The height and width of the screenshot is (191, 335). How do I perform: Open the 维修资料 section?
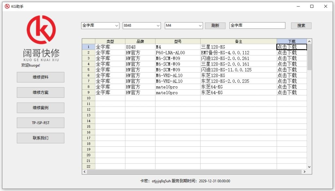click(x=41, y=77)
